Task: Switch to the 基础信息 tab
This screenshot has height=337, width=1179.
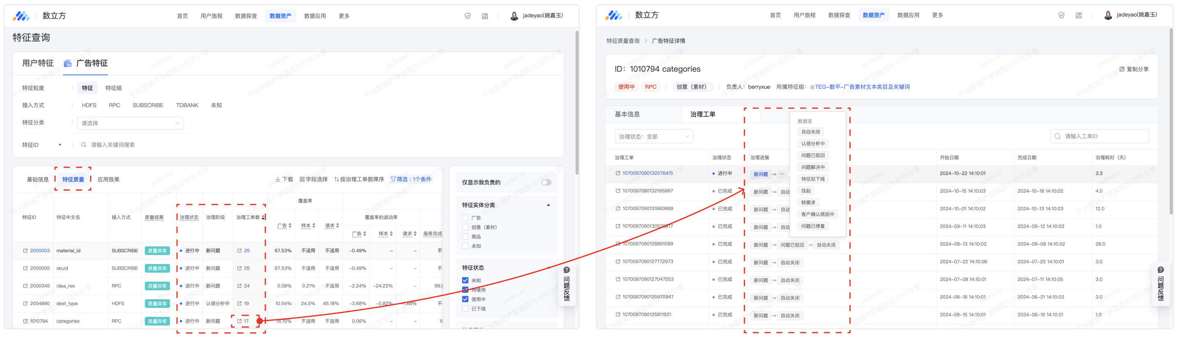Action: 37,180
